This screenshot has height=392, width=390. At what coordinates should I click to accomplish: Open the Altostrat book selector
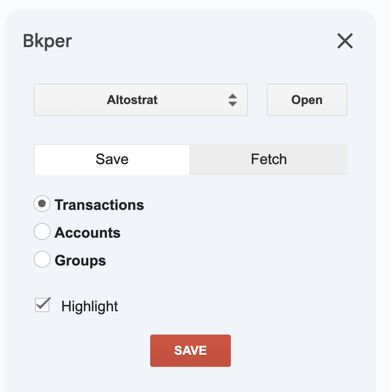(141, 100)
